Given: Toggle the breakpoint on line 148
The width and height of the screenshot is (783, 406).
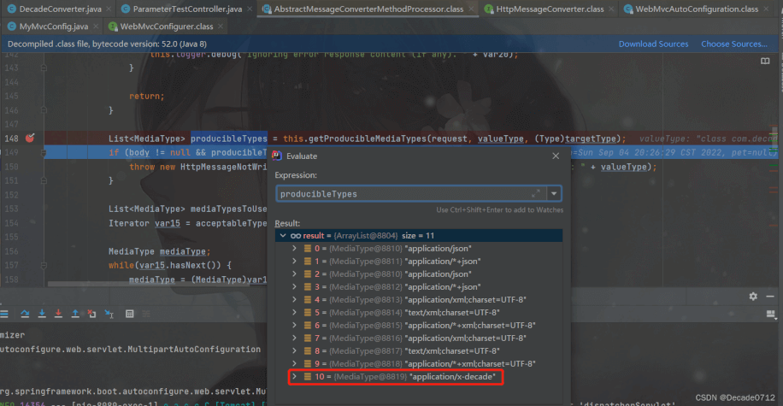Looking at the screenshot, I should pos(30,138).
